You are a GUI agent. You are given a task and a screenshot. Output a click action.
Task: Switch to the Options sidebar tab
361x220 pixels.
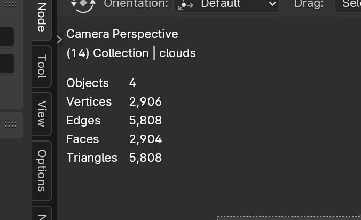42,170
